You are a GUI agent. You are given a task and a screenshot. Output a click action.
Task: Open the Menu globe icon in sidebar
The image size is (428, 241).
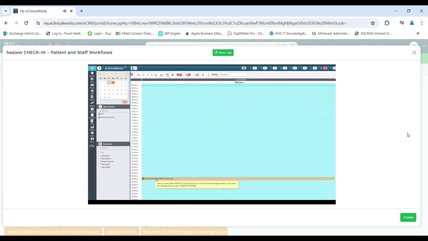[92, 80]
